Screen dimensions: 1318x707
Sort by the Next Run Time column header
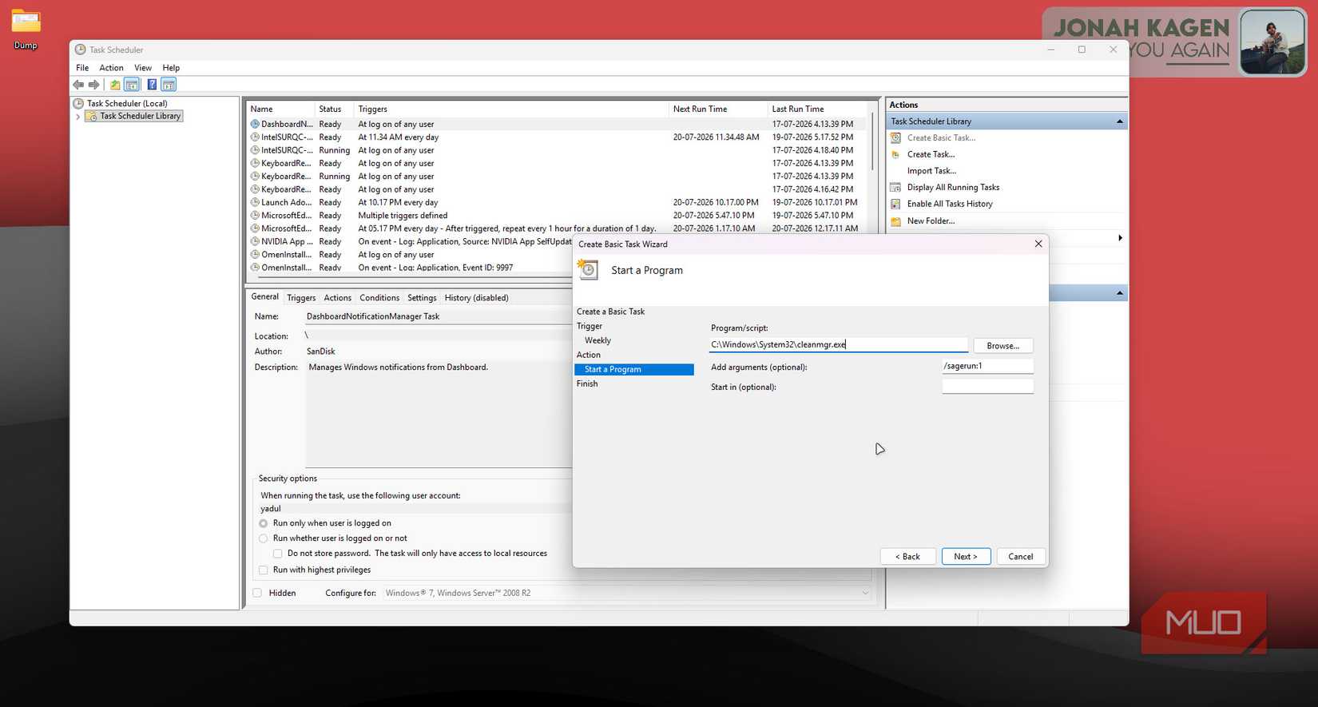[718, 109]
